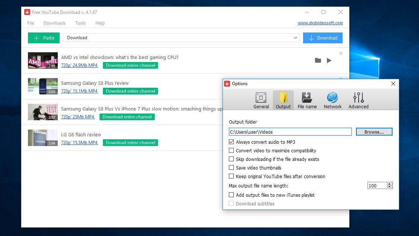The height and width of the screenshot is (236, 419).
Task: Open the Network options tab
Action: (333, 100)
